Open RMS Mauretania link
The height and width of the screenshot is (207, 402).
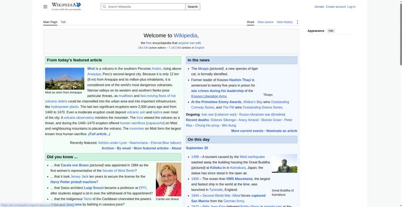[240, 179]
